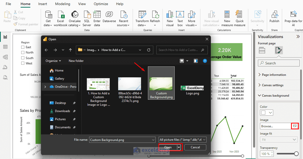
Task: Click SQL Server source icon
Action: (87, 15)
